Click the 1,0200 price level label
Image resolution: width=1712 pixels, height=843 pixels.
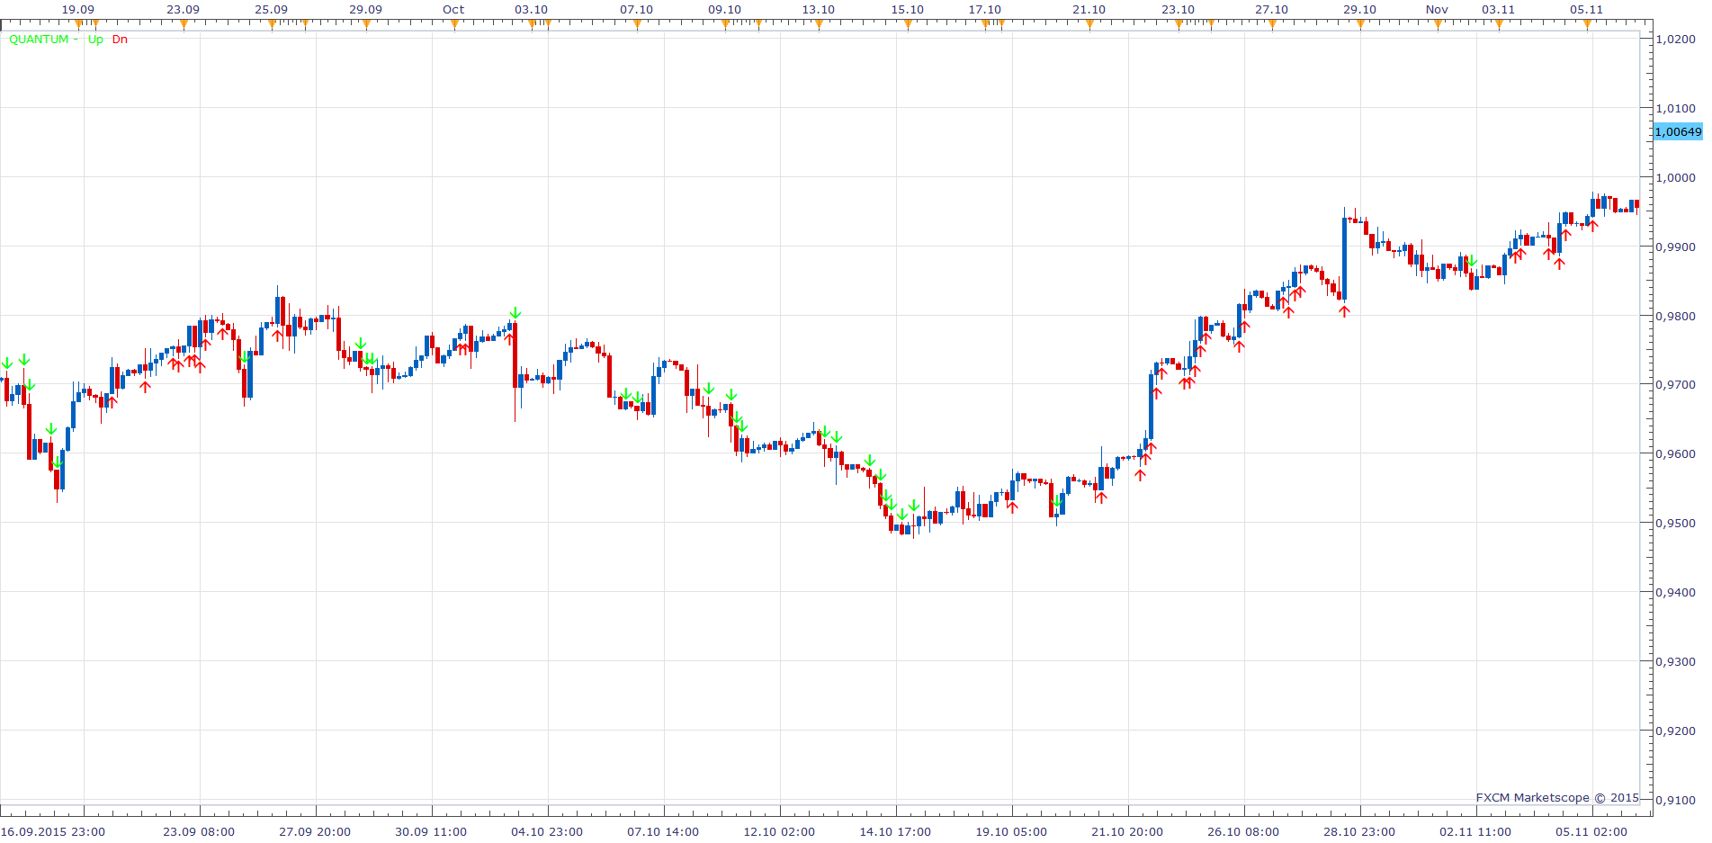pyautogui.click(x=1676, y=40)
